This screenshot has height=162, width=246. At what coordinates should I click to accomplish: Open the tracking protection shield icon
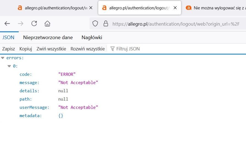pos(95,24)
